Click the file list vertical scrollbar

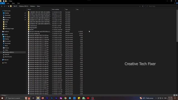point(177,26)
